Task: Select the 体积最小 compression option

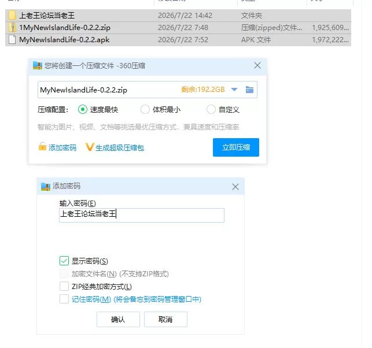Action: point(145,109)
